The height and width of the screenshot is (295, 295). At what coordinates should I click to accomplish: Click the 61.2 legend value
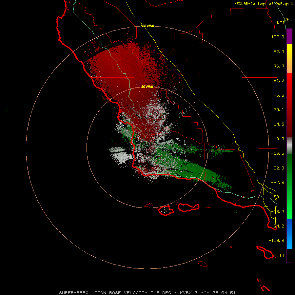[279, 81]
